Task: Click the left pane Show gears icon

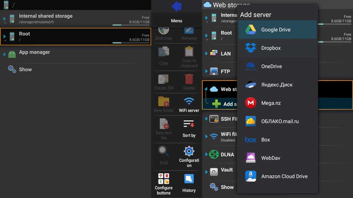Action: (x=12, y=69)
